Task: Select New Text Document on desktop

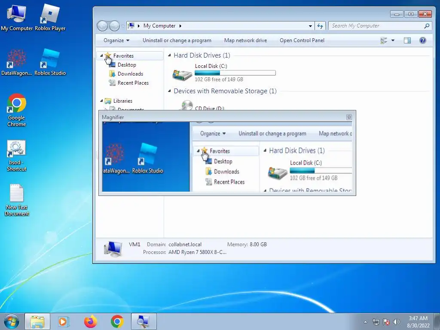Action: point(17,200)
